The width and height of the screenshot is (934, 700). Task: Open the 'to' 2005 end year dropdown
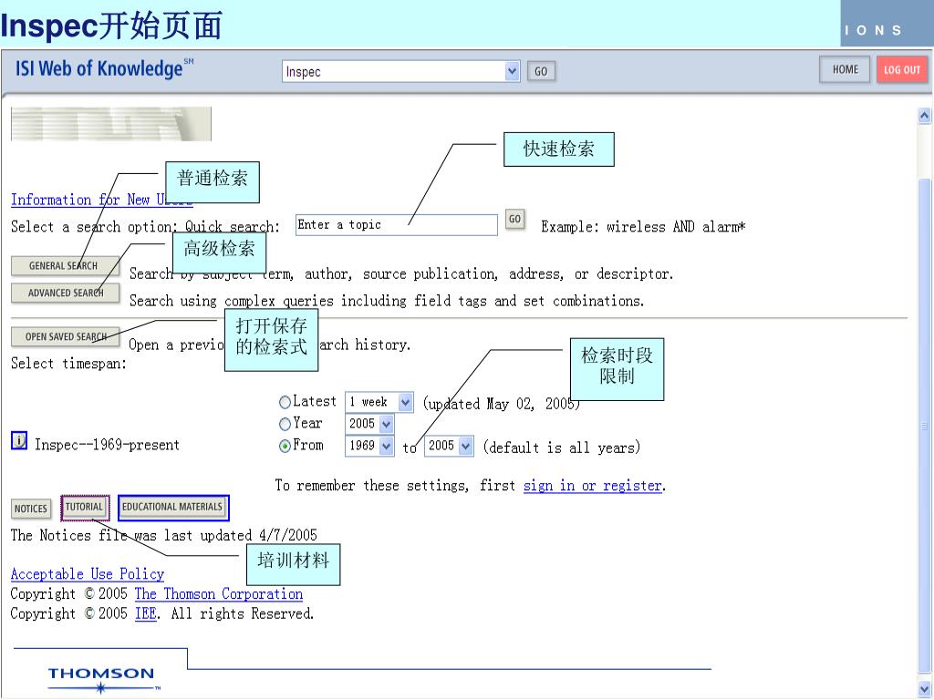tap(449, 446)
